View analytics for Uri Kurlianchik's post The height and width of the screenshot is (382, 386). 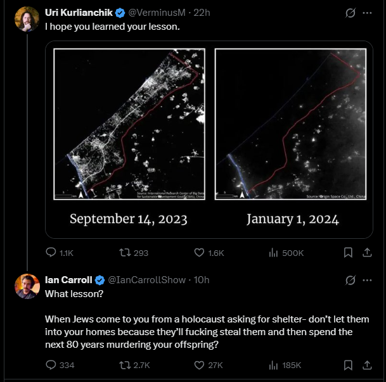point(274,253)
